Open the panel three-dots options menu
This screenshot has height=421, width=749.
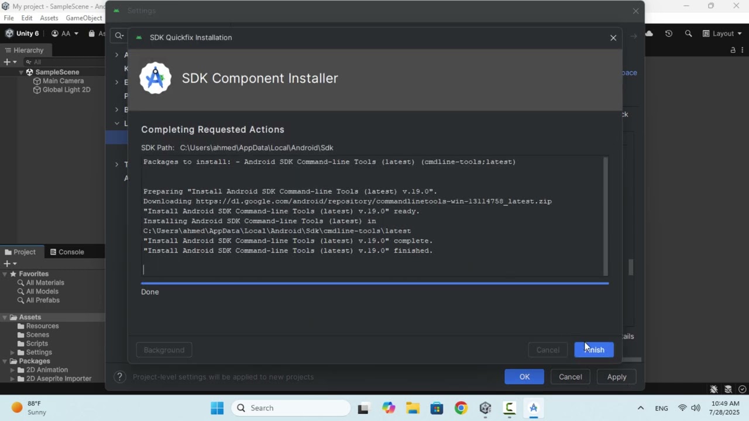(742, 50)
